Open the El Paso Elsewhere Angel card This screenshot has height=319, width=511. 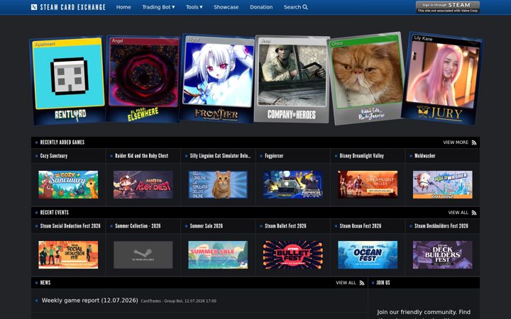click(143, 79)
